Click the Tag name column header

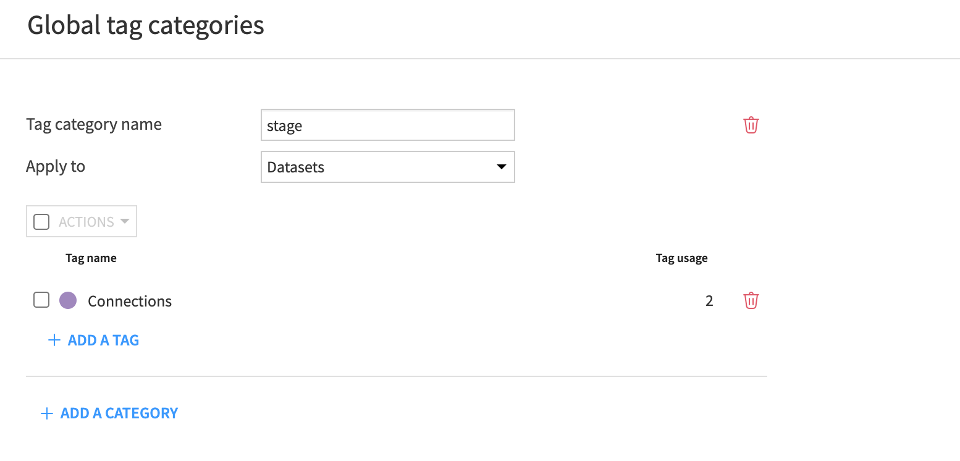(x=91, y=258)
